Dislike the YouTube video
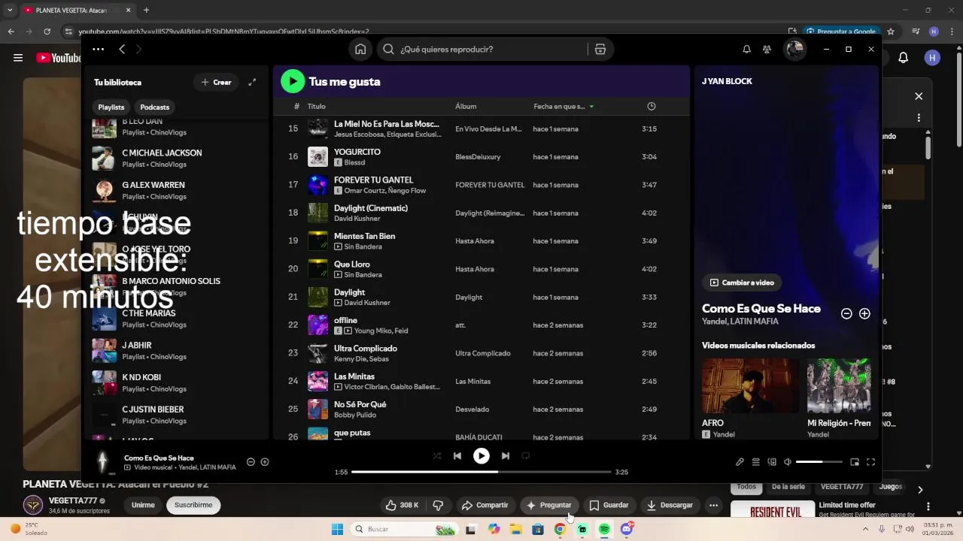963x541 pixels. click(x=438, y=505)
